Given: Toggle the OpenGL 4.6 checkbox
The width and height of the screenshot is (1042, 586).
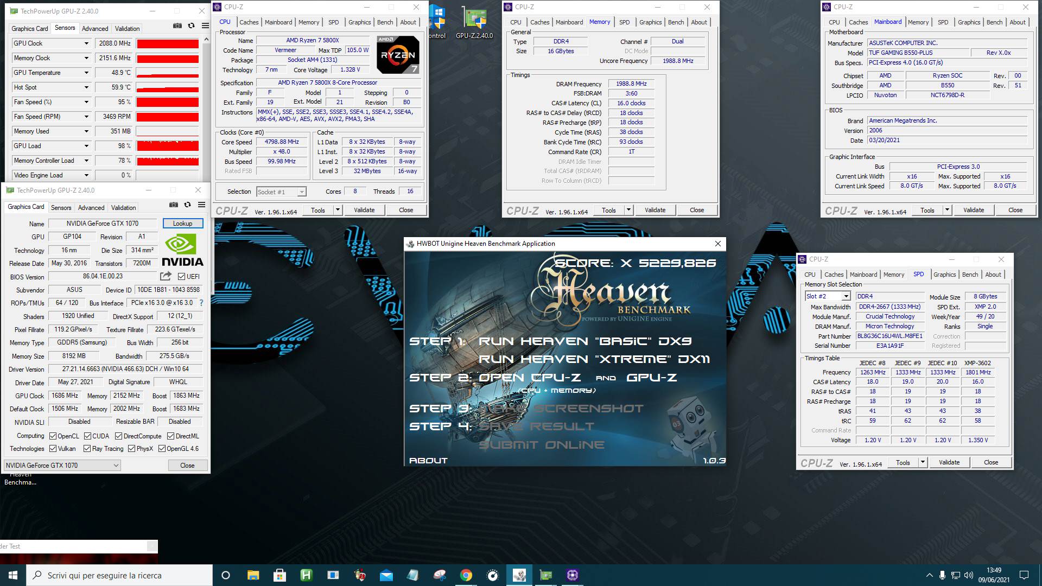Looking at the screenshot, I should pyautogui.click(x=162, y=448).
